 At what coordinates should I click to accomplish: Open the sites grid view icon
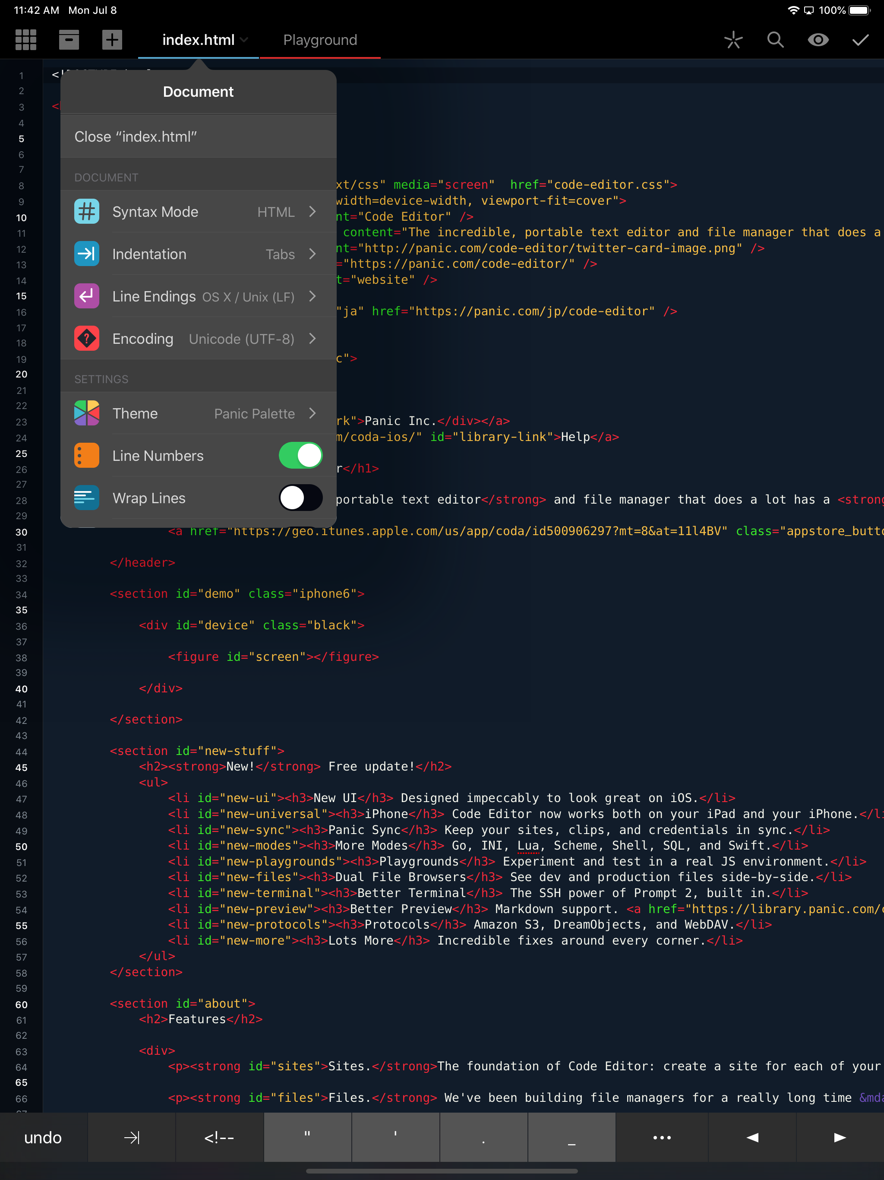(x=25, y=40)
